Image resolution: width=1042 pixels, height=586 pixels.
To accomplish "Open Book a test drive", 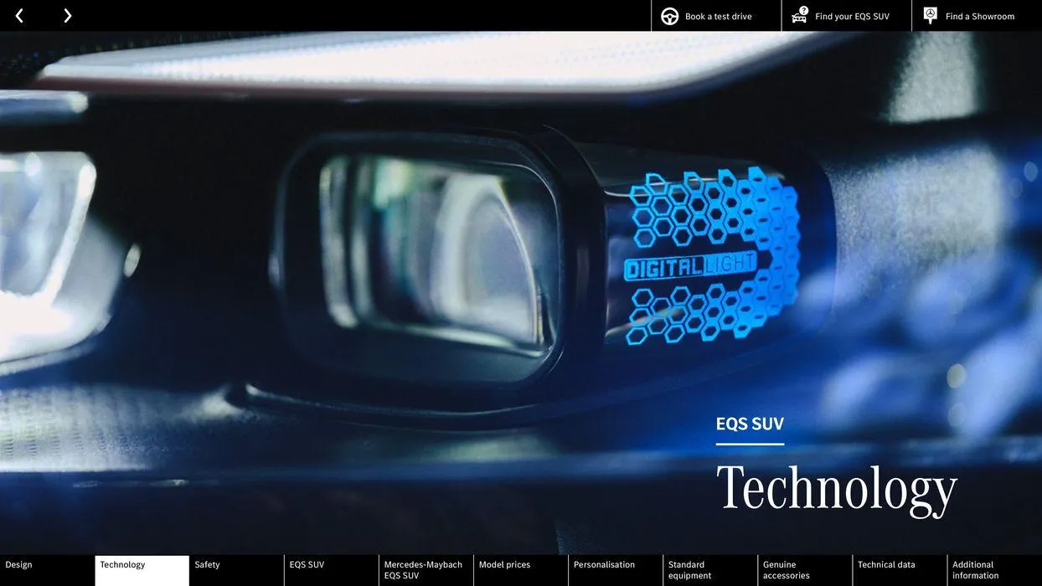I will tap(716, 16).
